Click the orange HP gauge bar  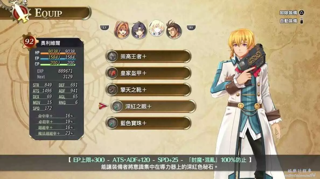pyautogui.click(x=58, y=53)
